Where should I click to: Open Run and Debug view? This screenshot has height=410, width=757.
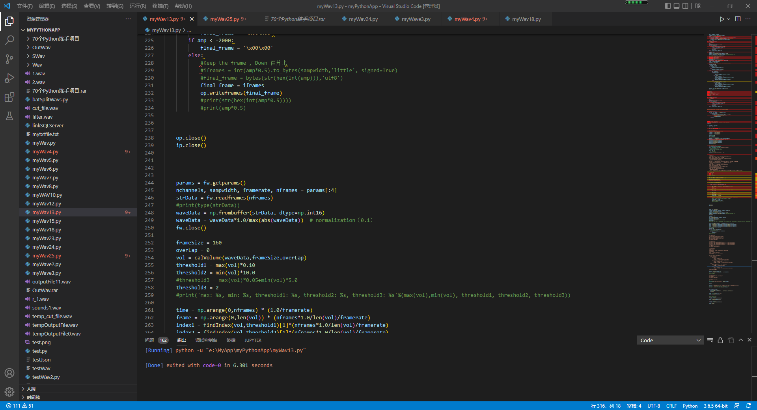coord(9,78)
